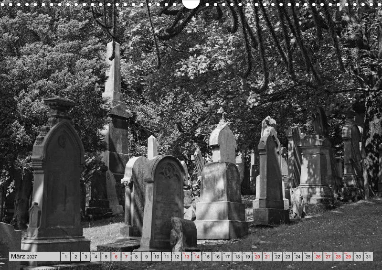The width and height of the screenshot is (382, 270).
Task: Click day 12 on the date strip
Action: coord(176,257)
